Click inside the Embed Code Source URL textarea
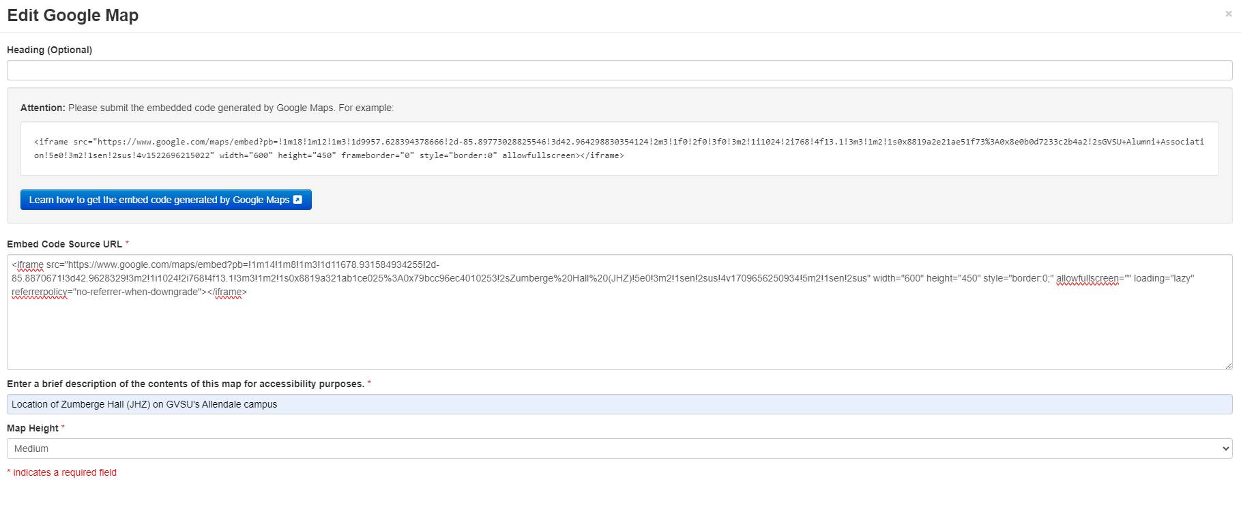The height and width of the screenshot is (518, 1241). pyautogui.click(x=619, y=334)
